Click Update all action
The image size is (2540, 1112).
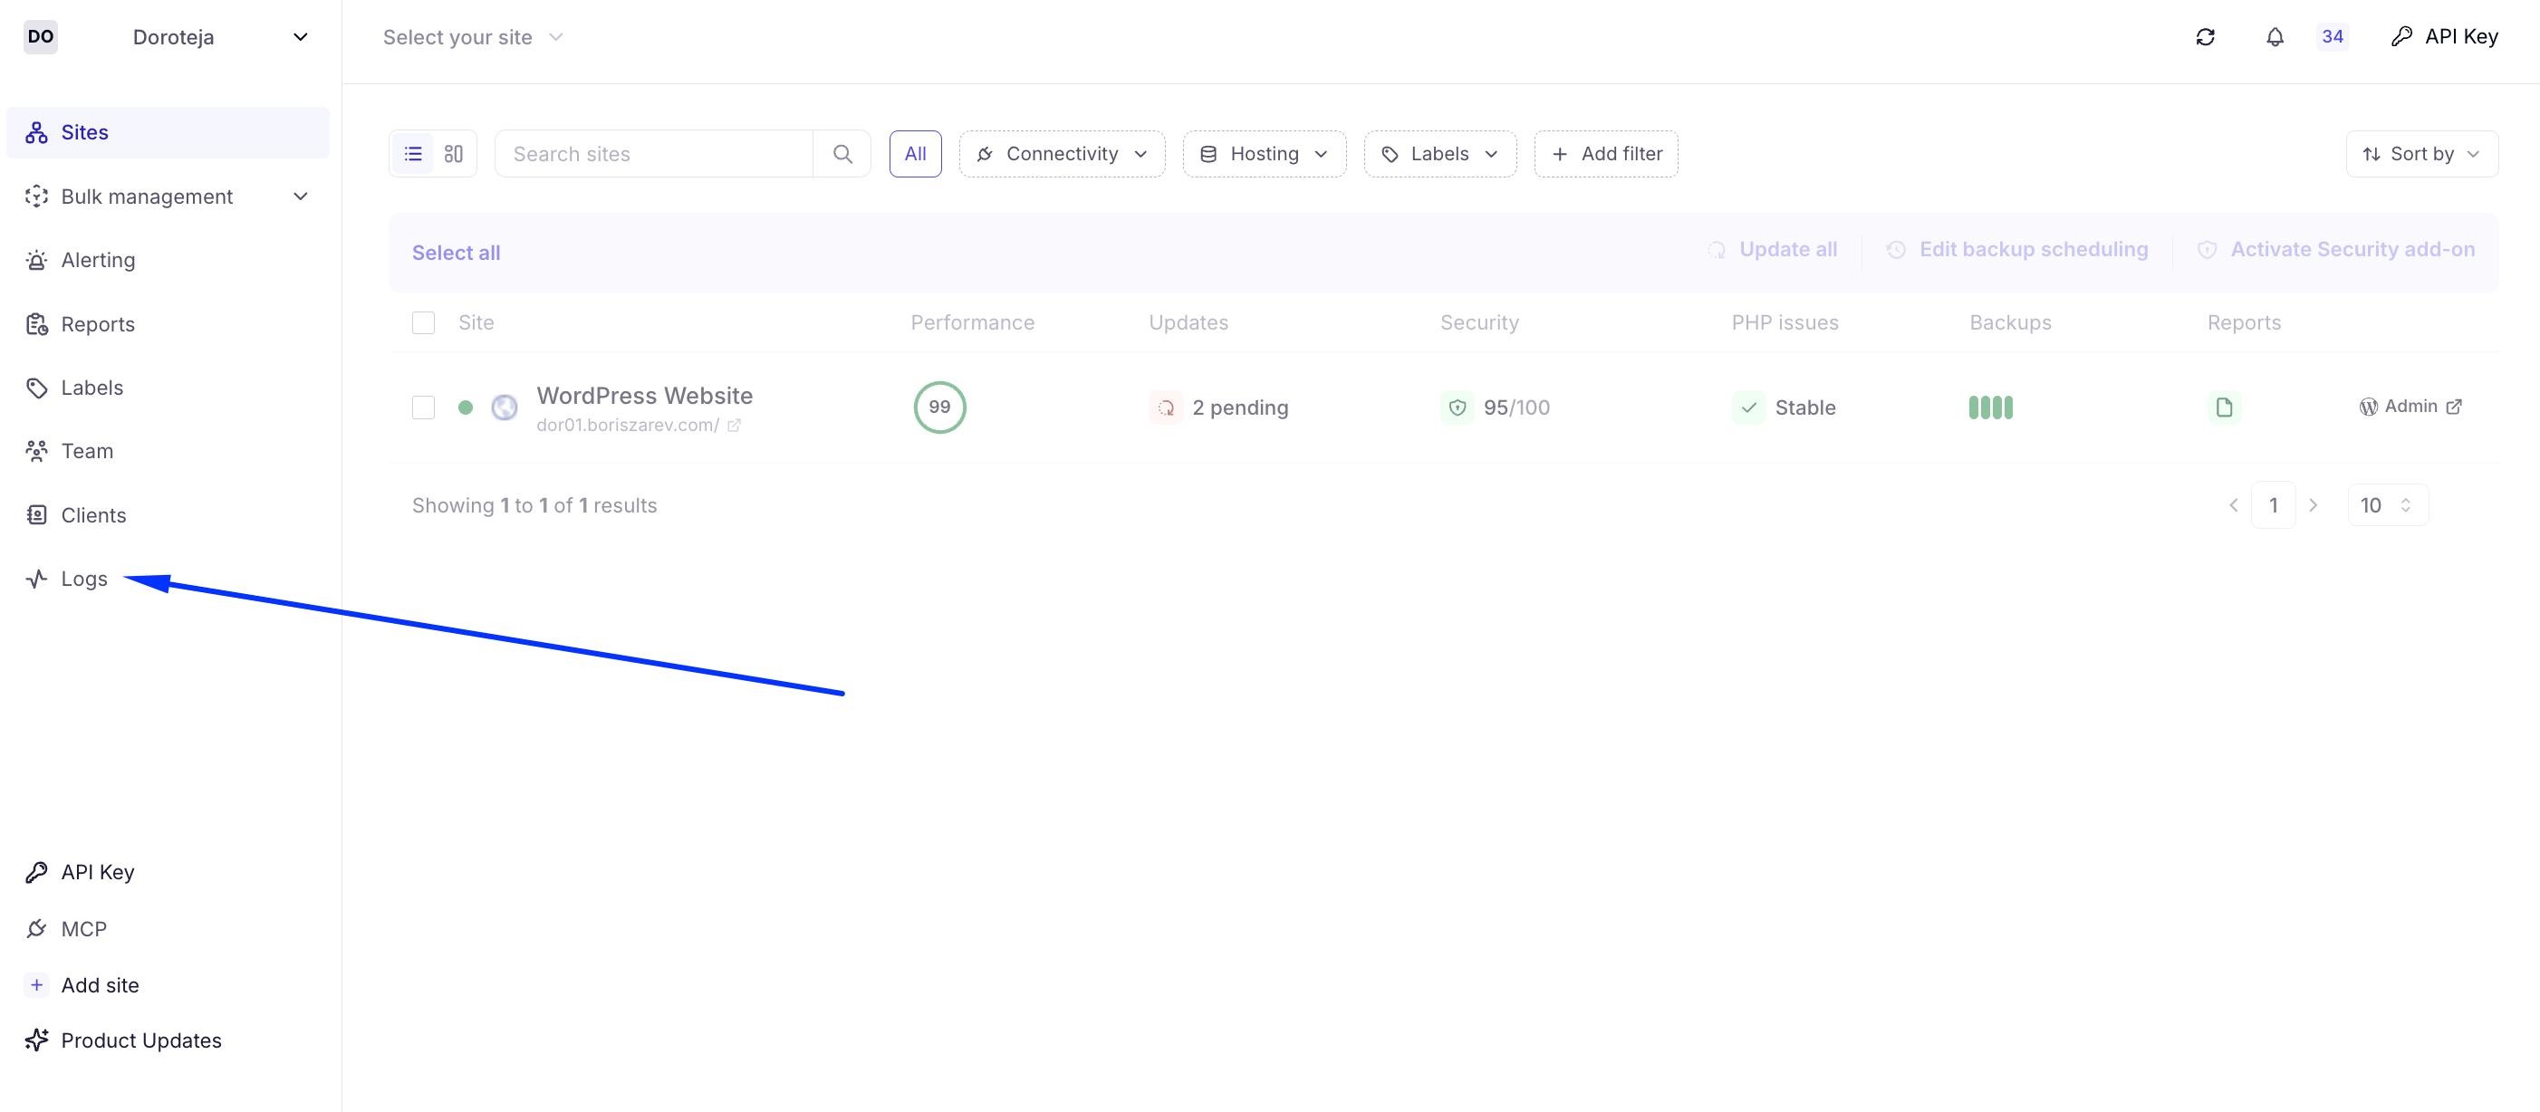click(x=1772, y=249)
